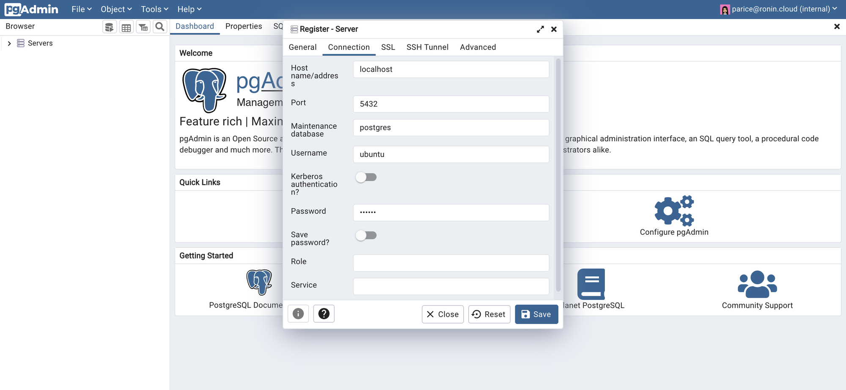846x390 pixels.
Task: Click the large pgAdmin elephant logo in Welcome
Action: 204,90
